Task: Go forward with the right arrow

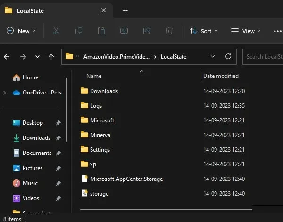Action: [23, 57]
